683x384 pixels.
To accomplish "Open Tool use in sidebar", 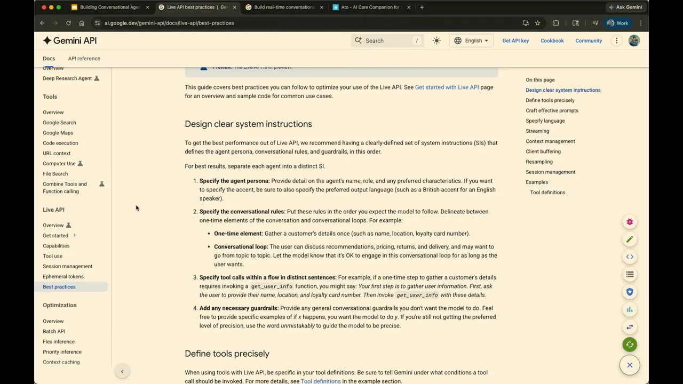I will (x=52, y=256).
